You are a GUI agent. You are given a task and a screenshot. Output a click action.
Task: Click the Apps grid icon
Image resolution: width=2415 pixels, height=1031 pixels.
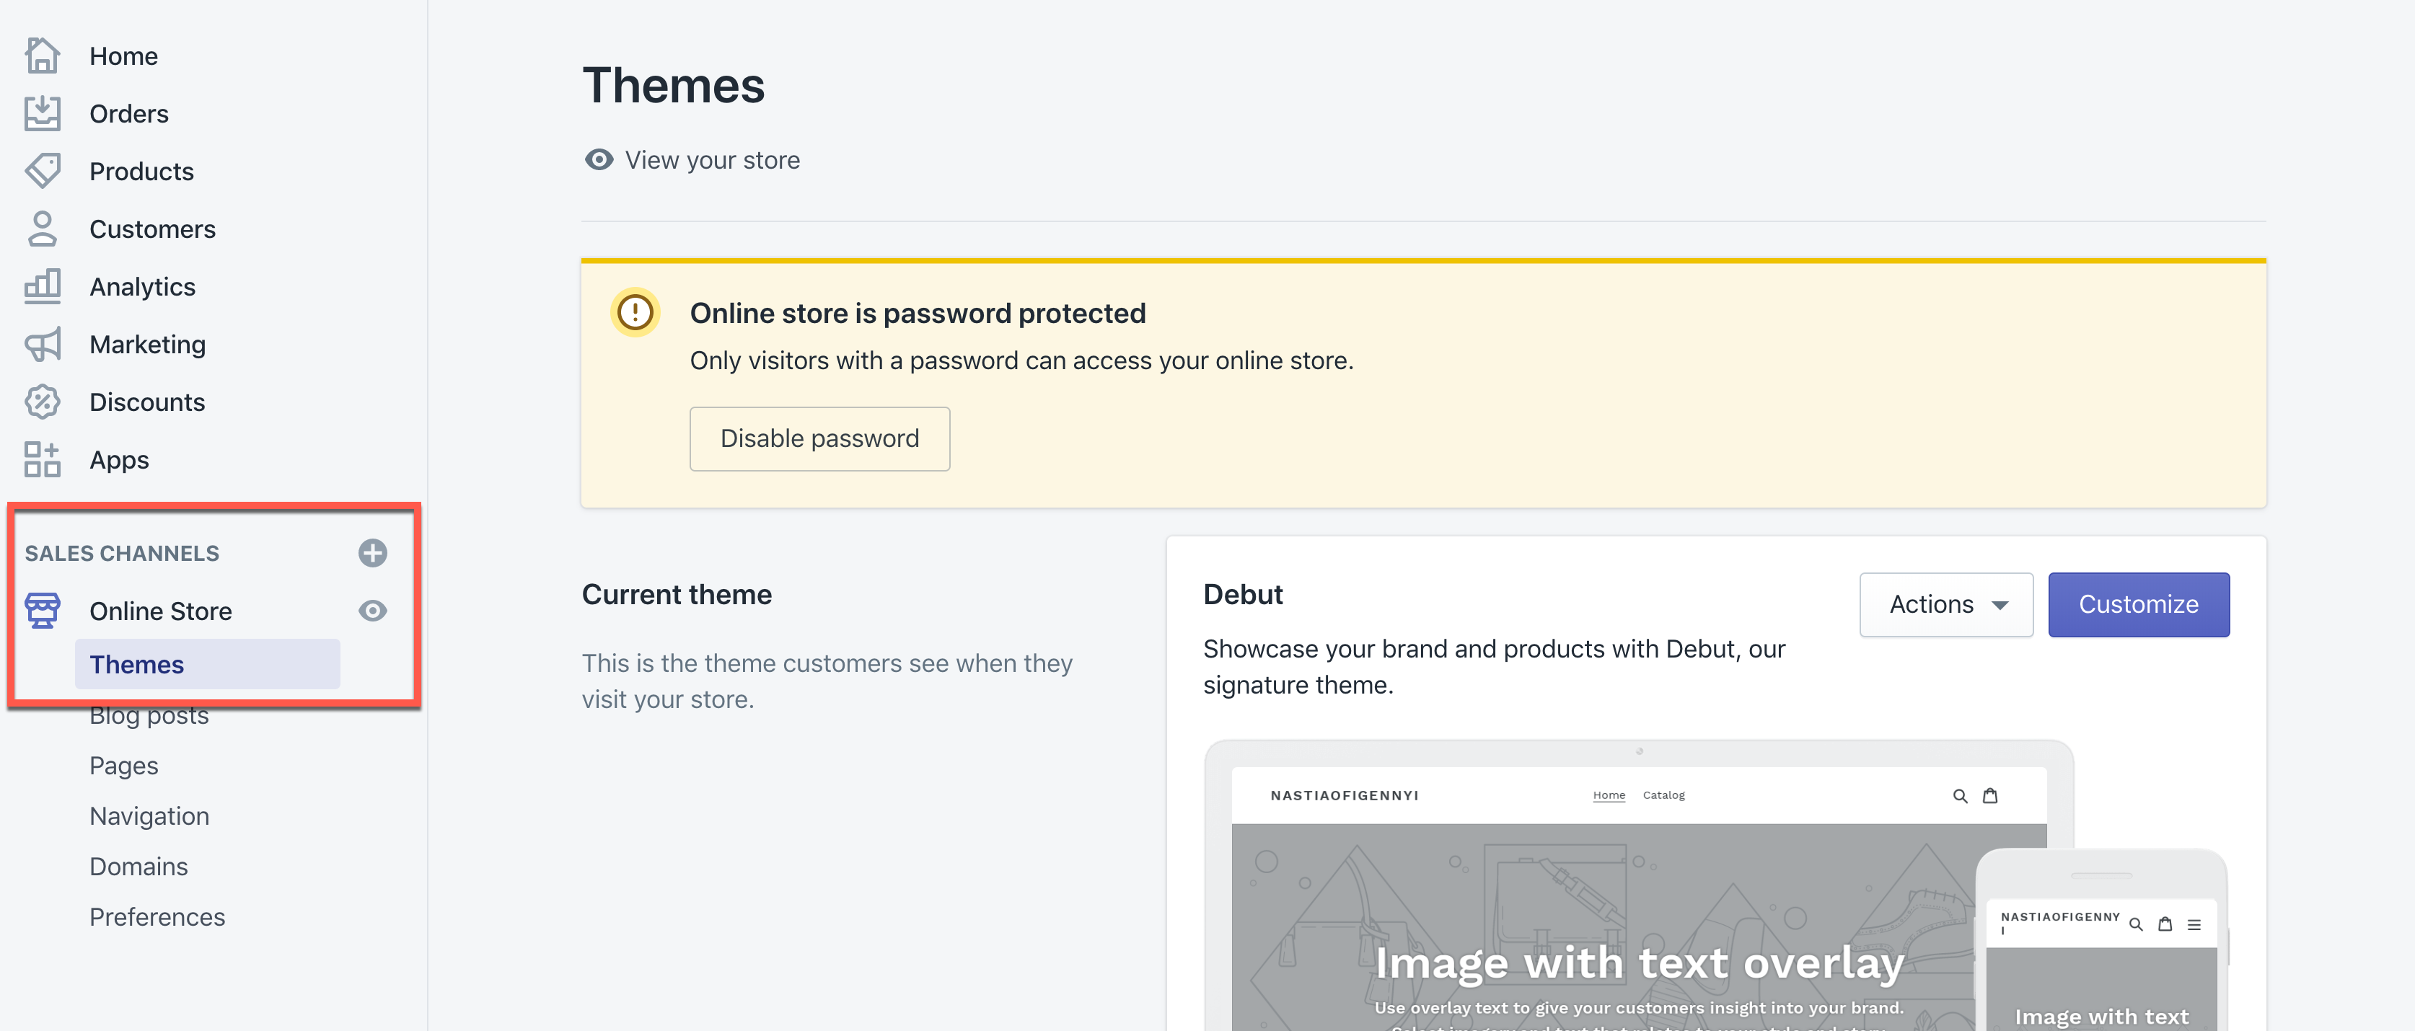[42, 459]
